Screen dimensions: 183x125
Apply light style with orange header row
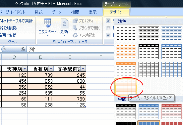pos(126,69)
